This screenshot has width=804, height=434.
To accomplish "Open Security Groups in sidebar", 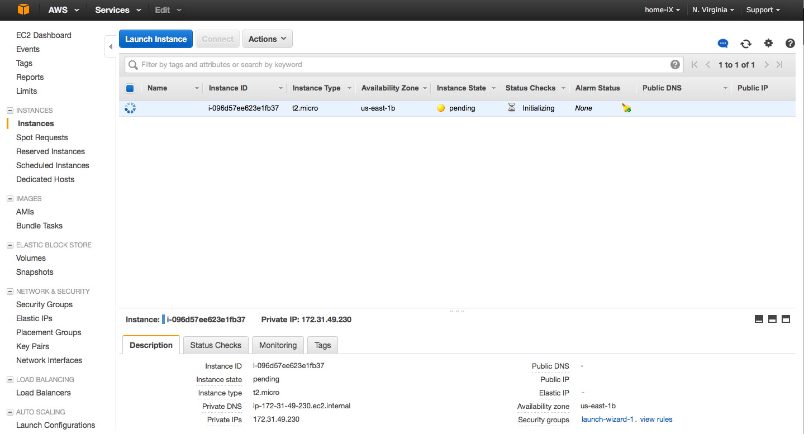I will 44,304.
